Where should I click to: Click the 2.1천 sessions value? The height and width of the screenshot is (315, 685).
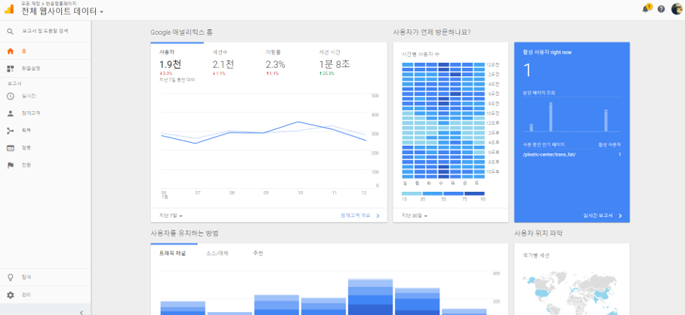coord(224,65)
